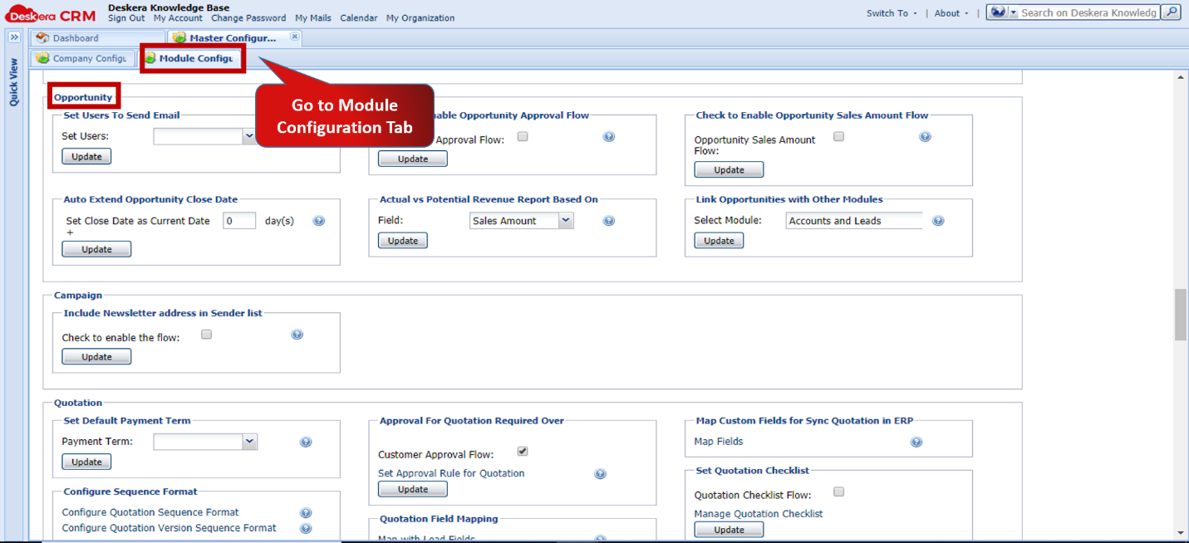The width and height of the screenshot is (1189, 543).
Task: Open help for Include Newsletter address flow
Action: (x=297, y=334)
